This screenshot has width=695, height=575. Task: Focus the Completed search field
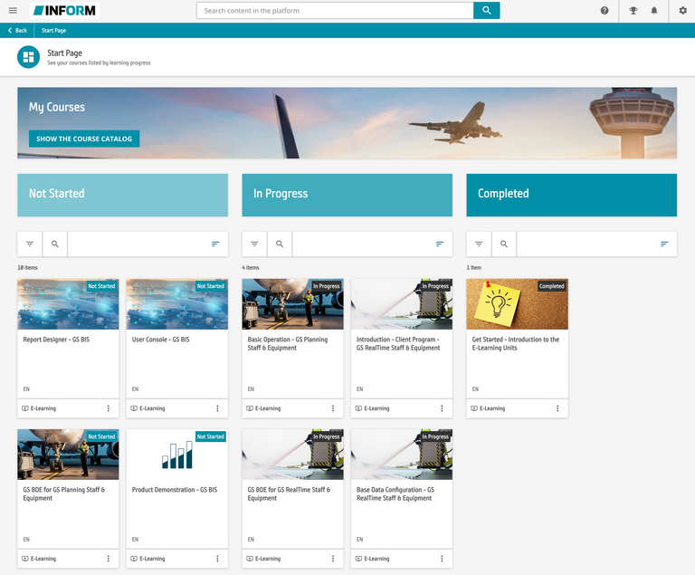point(586,244)
